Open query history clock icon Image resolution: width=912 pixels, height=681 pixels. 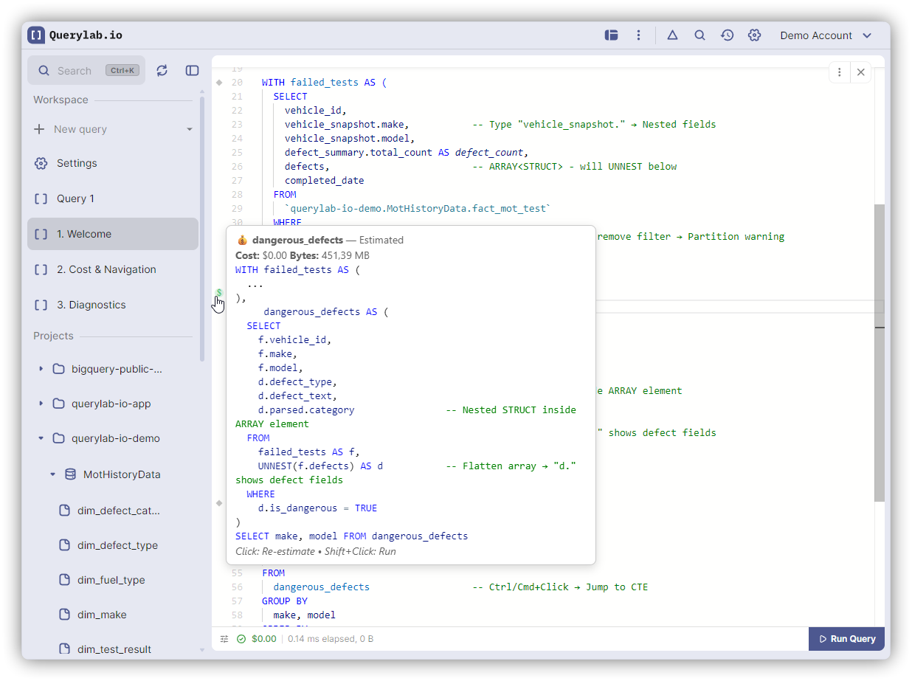pos(727,35)
